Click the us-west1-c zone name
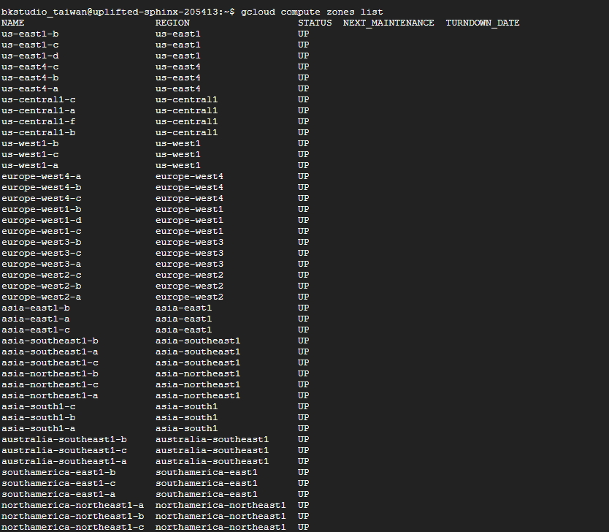This screenshot has width=609, height=532. coord(30,154)
